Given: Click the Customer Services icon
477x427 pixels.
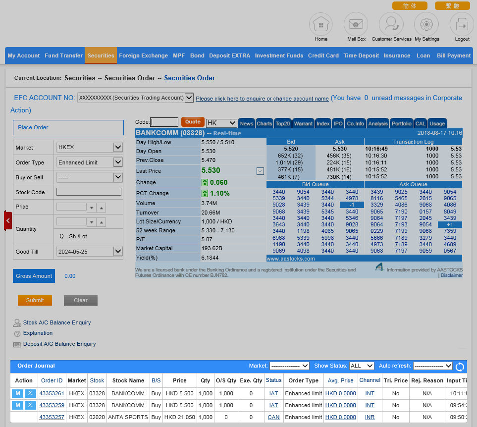Looking at the screenshot, I should point(391,24).
